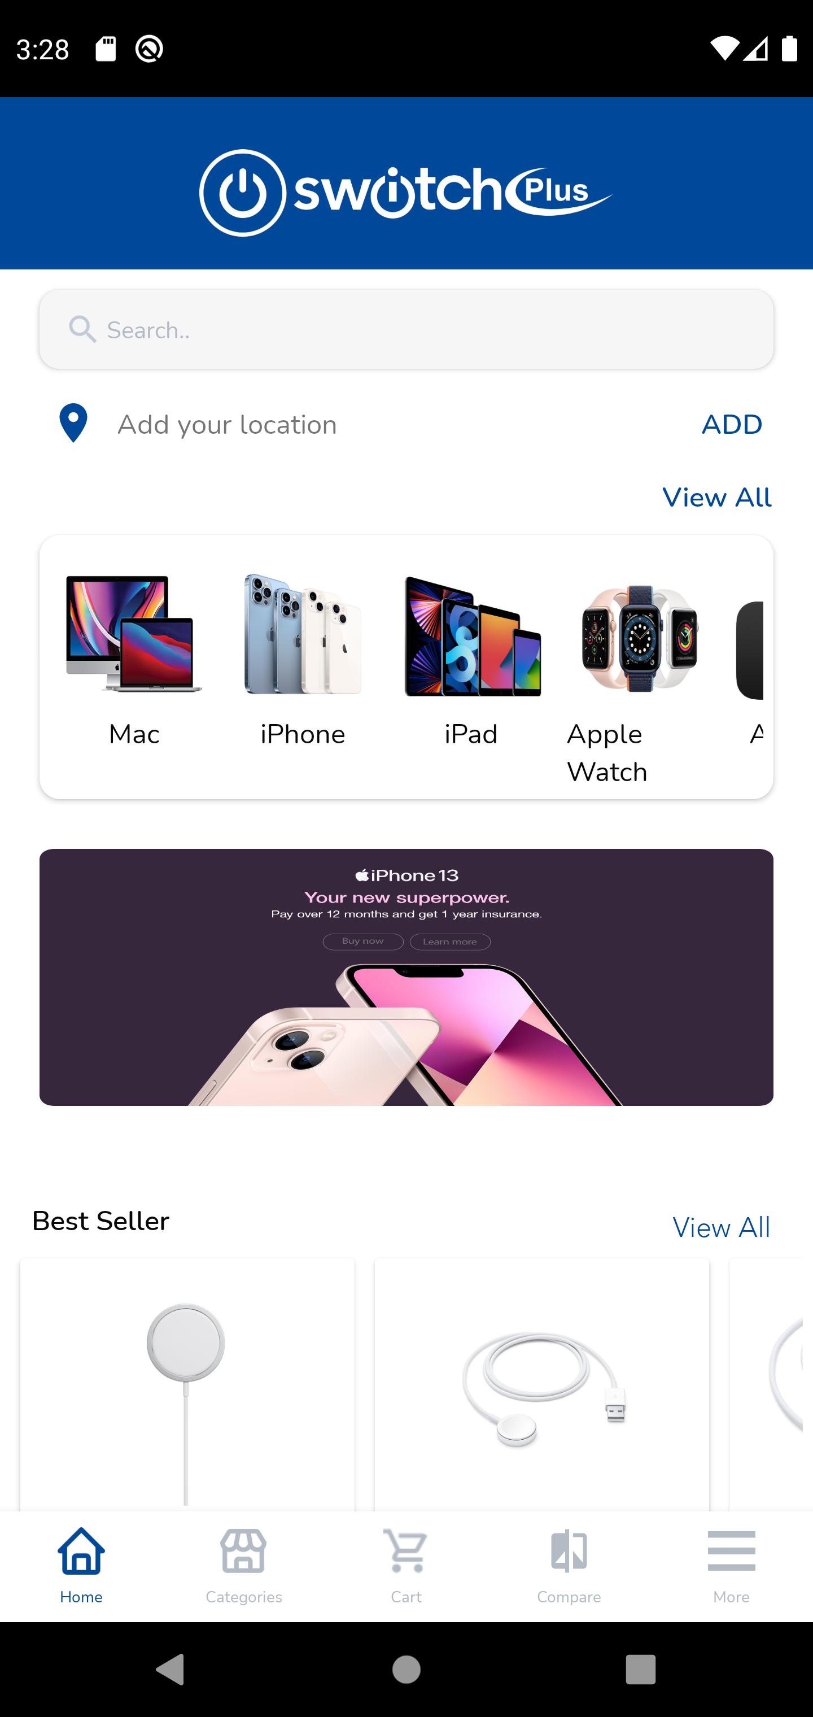Open the shopping Cart

coord(406,1566)
